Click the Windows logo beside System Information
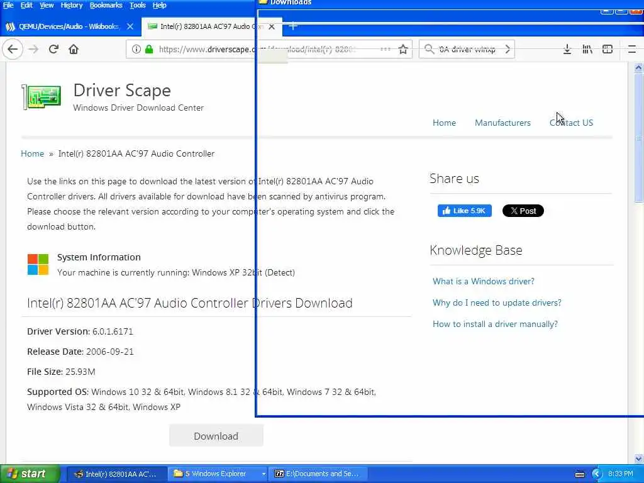This screenshot has width=644, height=483. click(38, 264)
